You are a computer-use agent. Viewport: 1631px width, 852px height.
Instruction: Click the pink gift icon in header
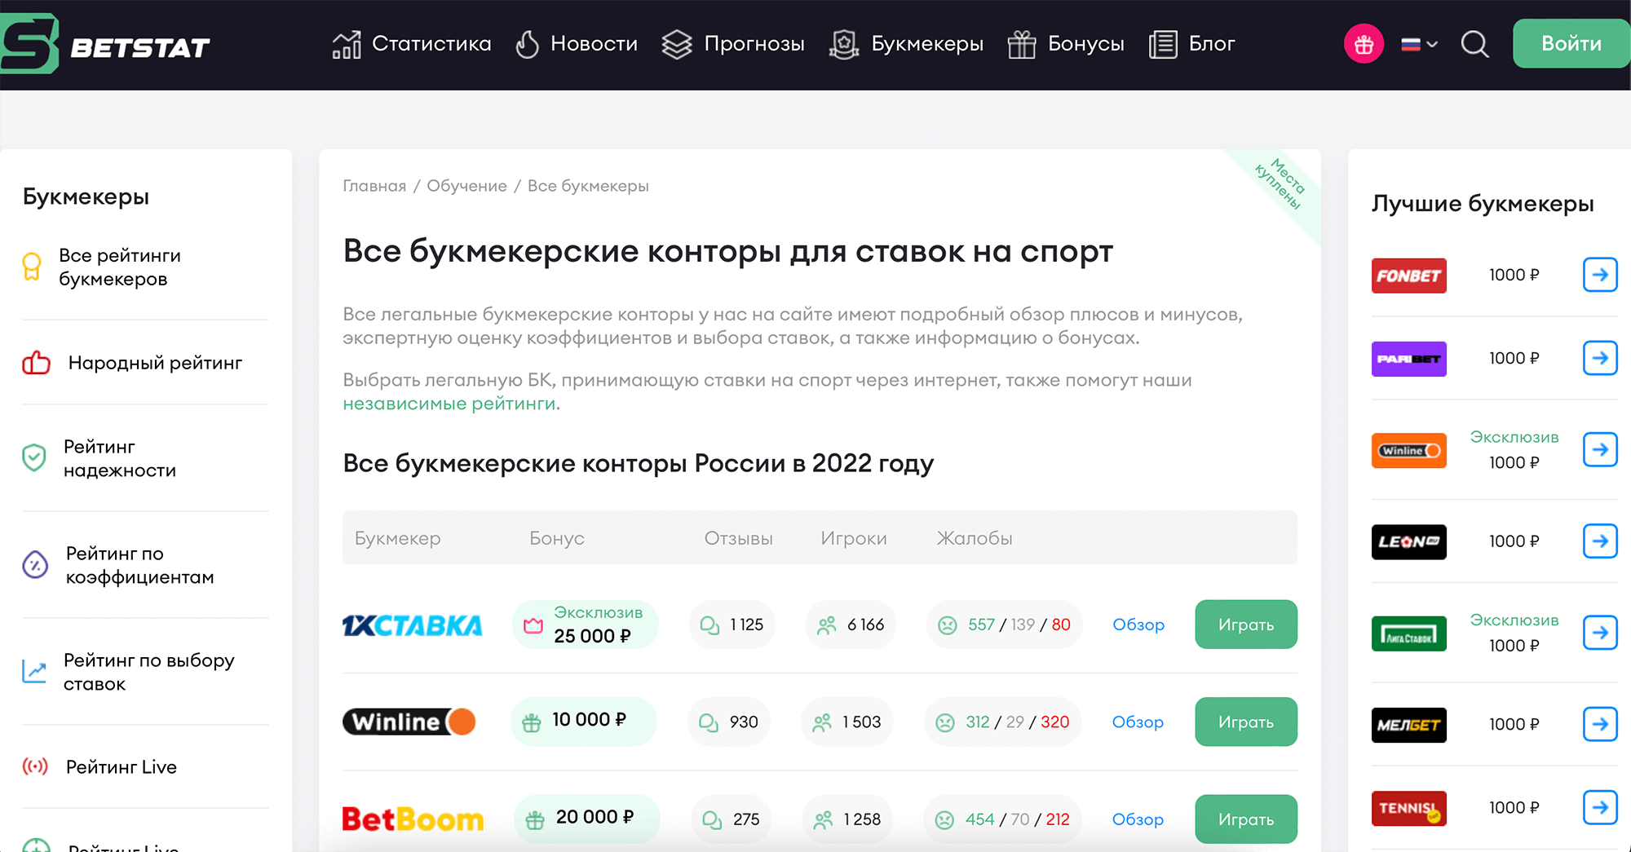[x=1364, y=44]
